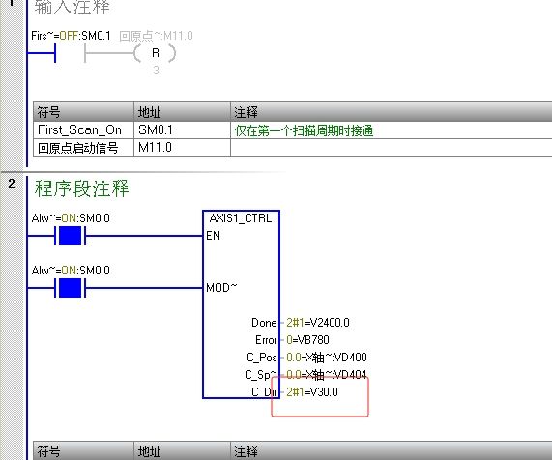Click the network number 2 margin
The image size is (552, 460).
[x=12, y=184]
